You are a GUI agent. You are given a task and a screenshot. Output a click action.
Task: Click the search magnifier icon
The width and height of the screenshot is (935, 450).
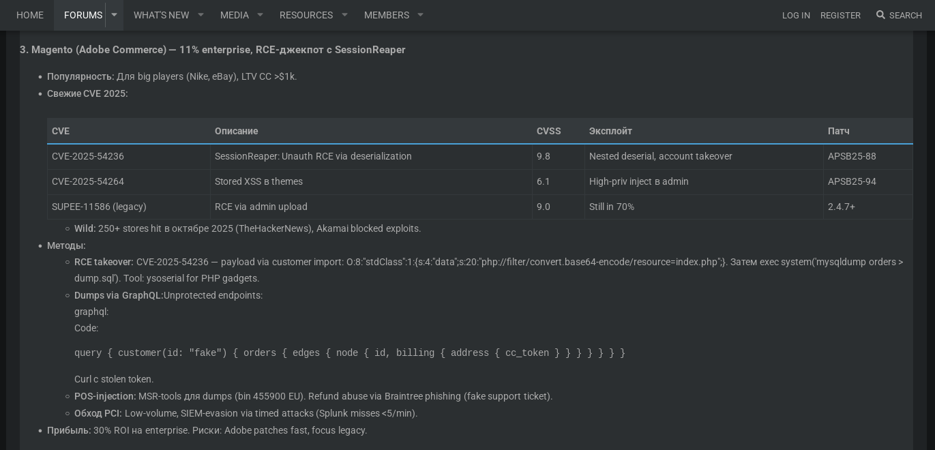[x=880, y=15]
